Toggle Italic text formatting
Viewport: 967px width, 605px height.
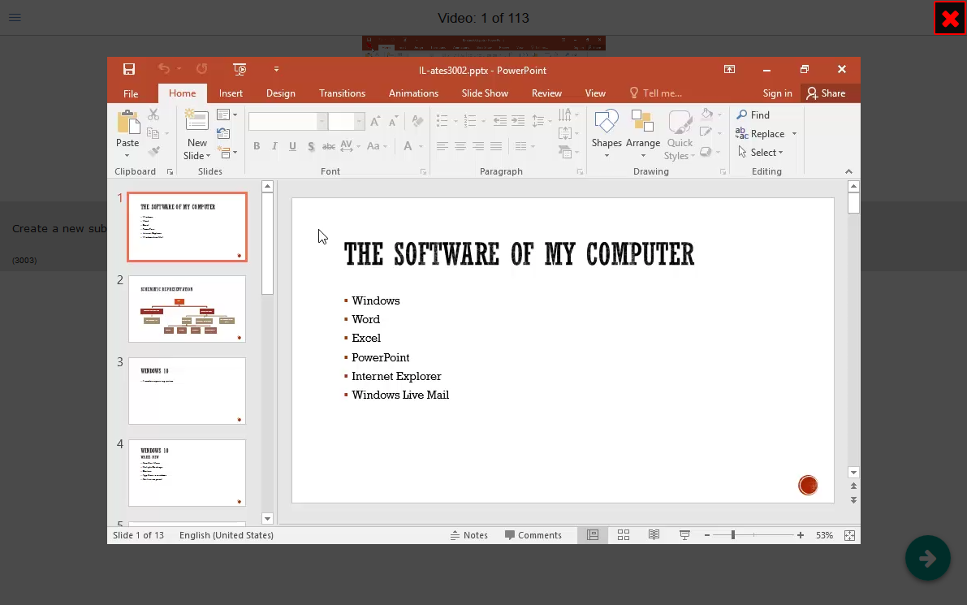(274, 146)
